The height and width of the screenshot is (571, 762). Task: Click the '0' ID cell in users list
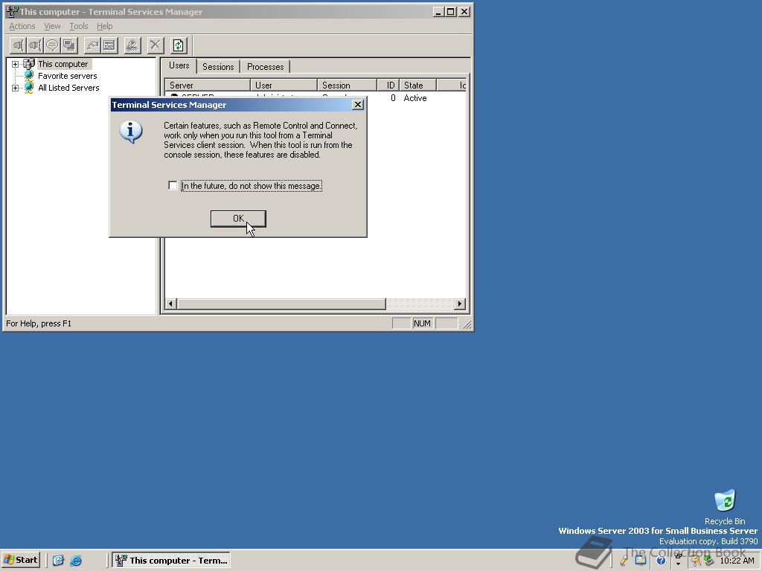pyautogui.click(x=393, y=98)
